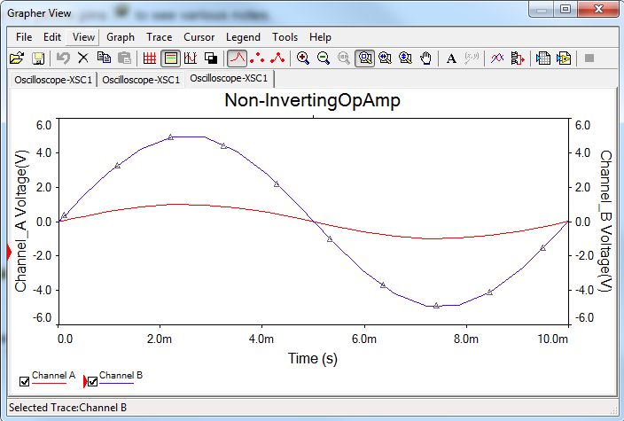Toggle the Show Legend toolbar button
The height and width of the screenshot is (421, 624).
pyautogui.click(x=169, y=58)
